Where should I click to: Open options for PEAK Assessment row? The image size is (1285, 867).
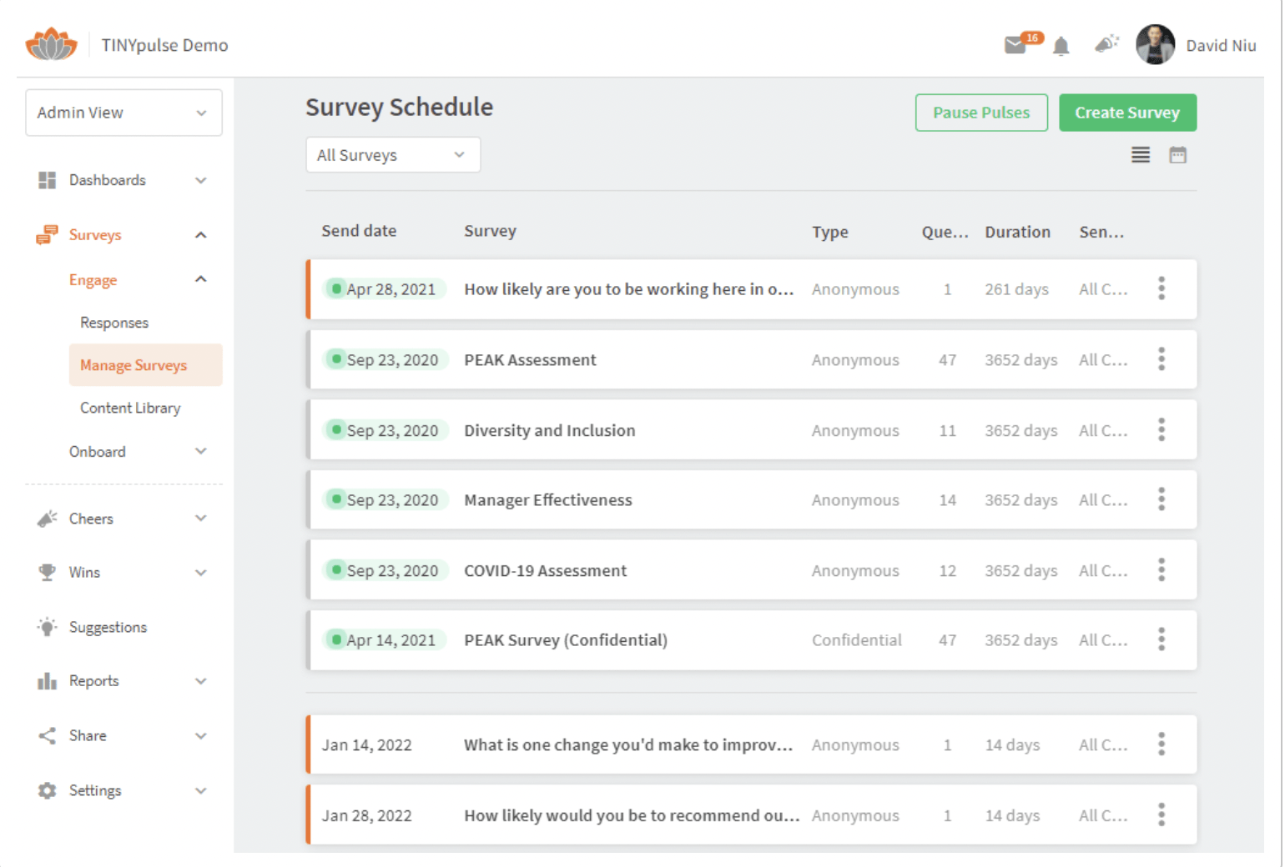tap(1161, 359)
